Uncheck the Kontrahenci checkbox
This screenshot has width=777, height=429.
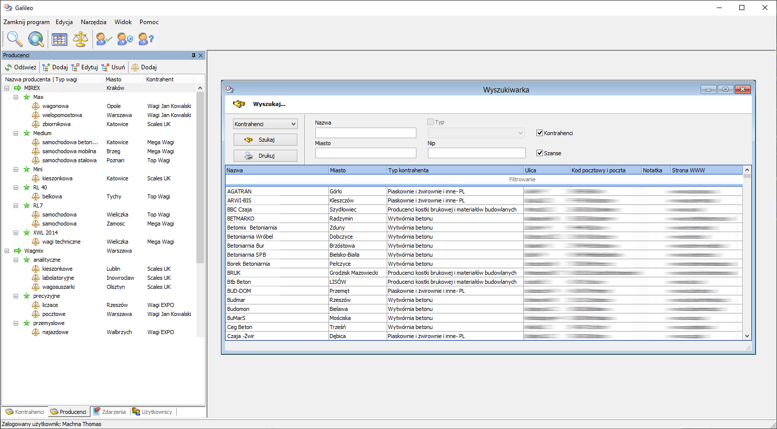pyautogui.click(x=540, y=133)
